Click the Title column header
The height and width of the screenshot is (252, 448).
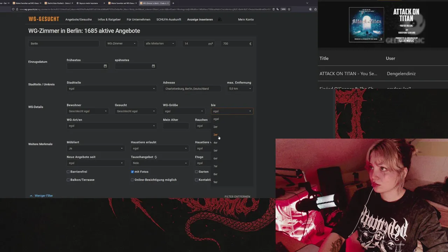(324, 58)
